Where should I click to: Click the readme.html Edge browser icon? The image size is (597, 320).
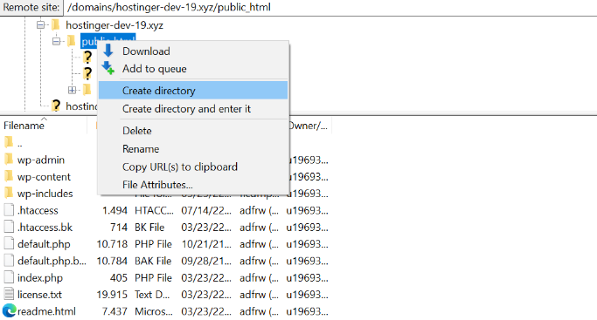coord(9,311)
